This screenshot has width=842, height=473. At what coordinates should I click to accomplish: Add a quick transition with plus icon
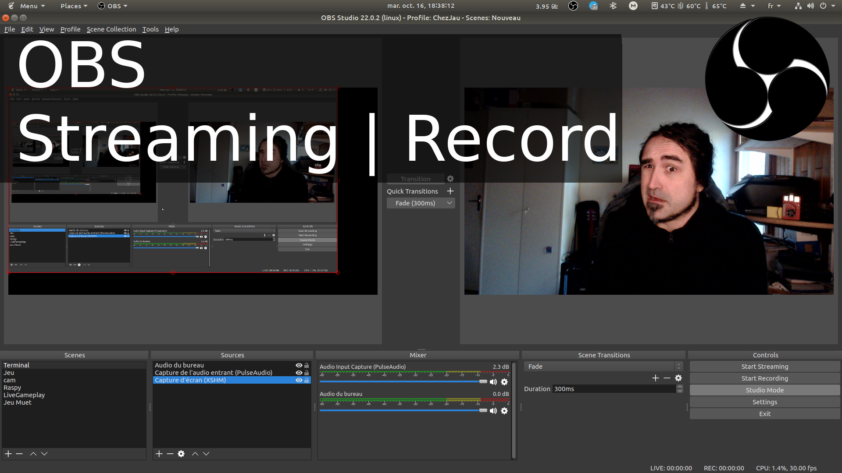point(450,191)
